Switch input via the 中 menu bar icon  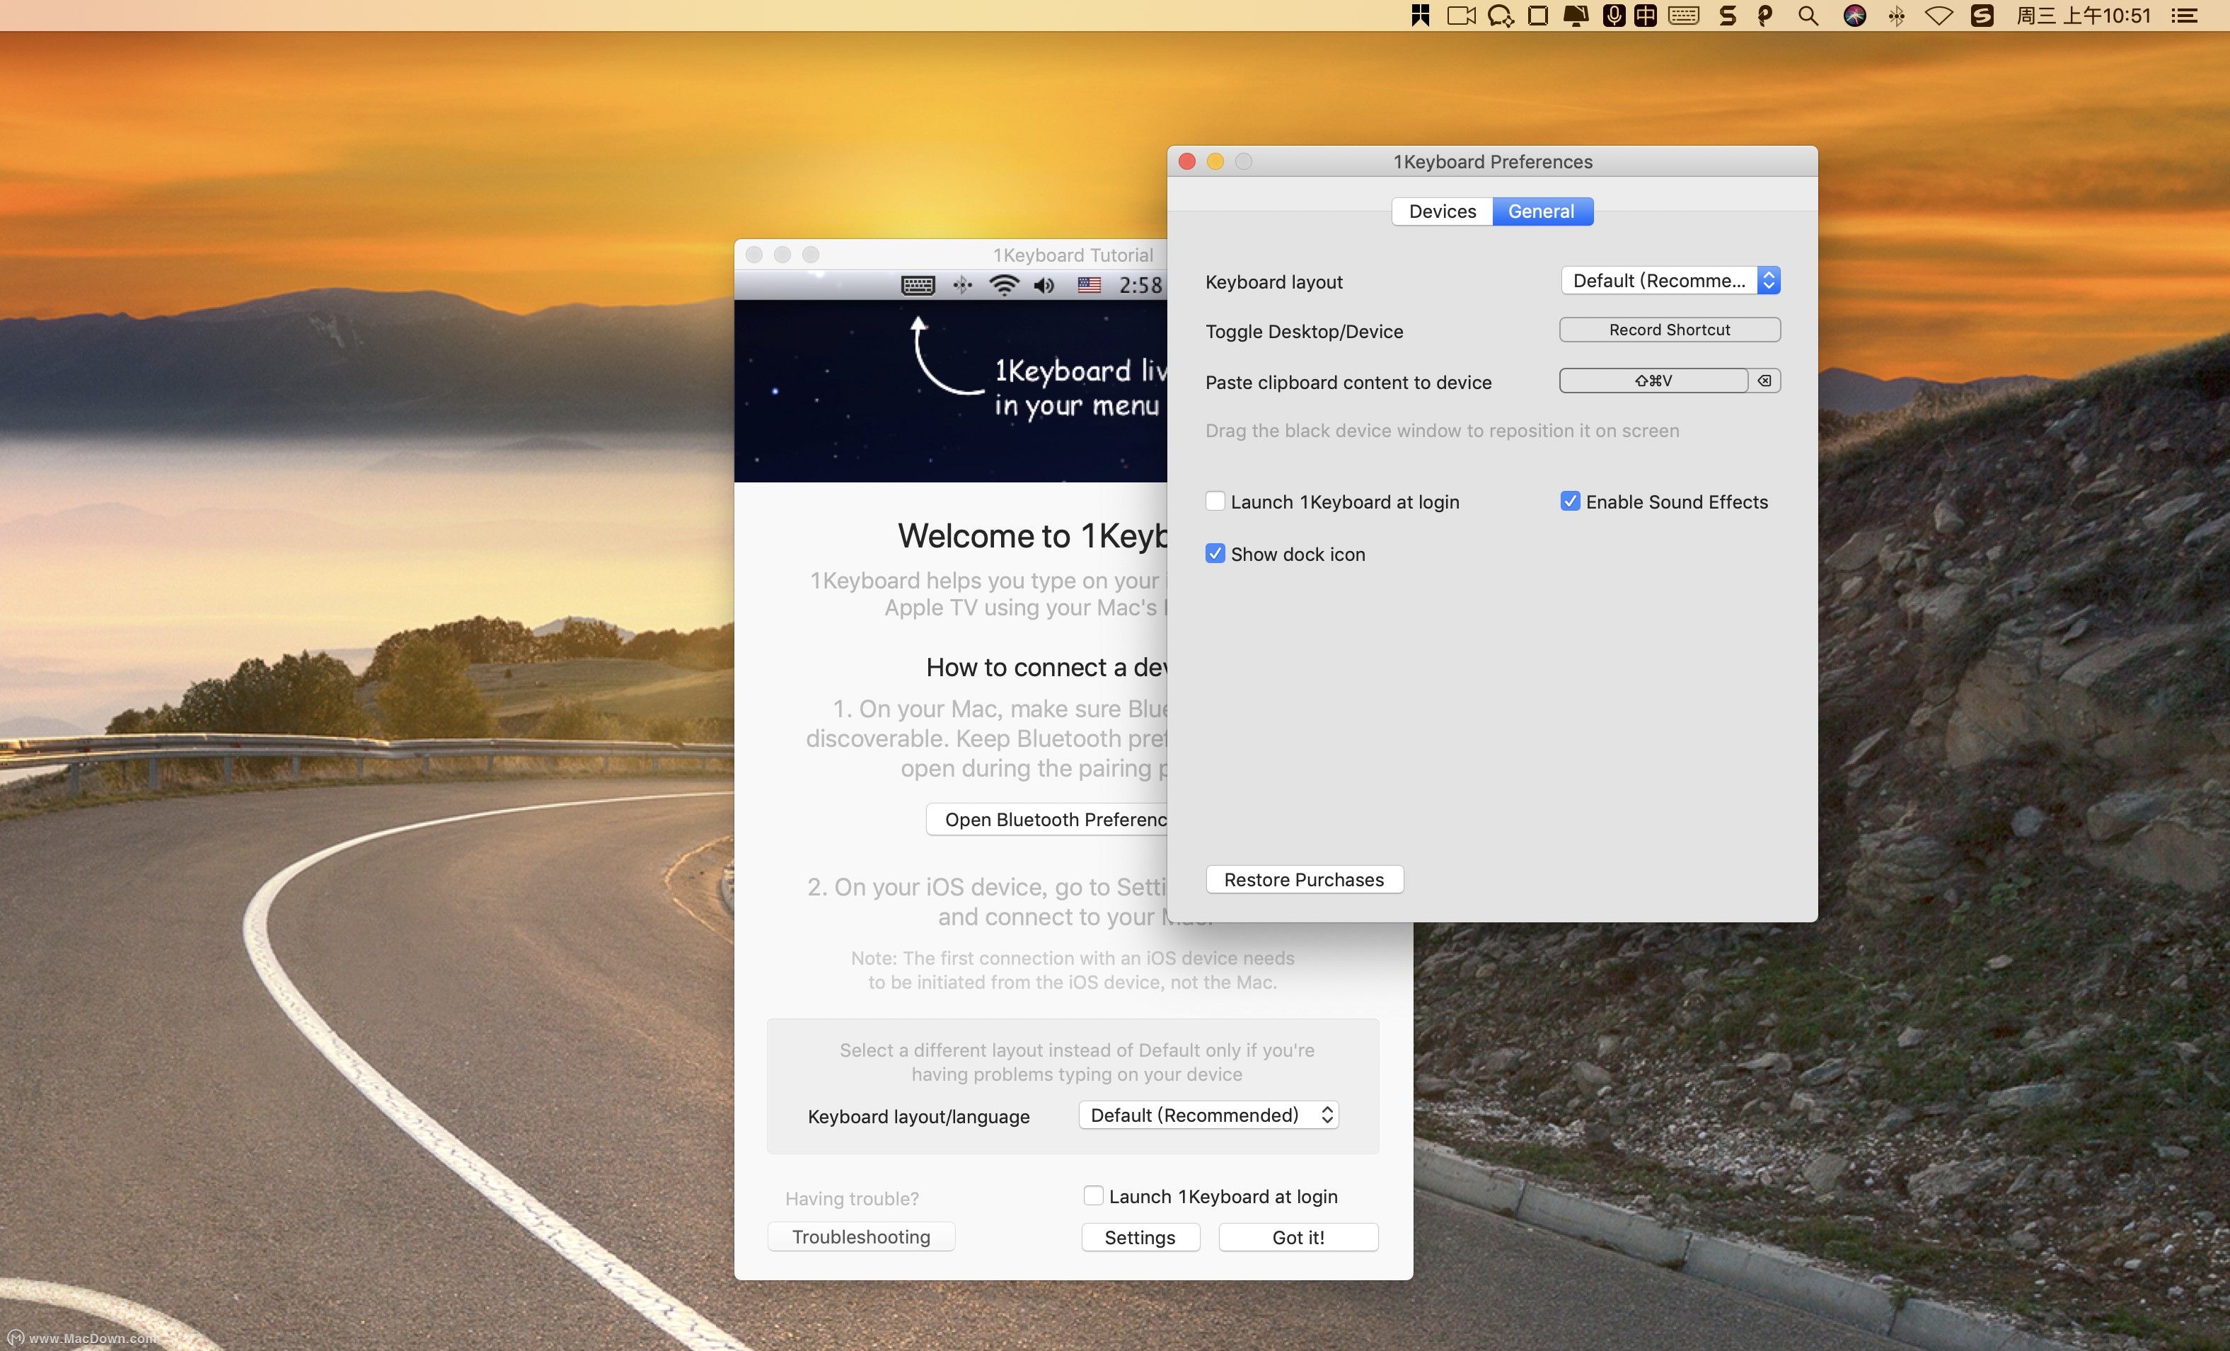(x=1646, y=16)
